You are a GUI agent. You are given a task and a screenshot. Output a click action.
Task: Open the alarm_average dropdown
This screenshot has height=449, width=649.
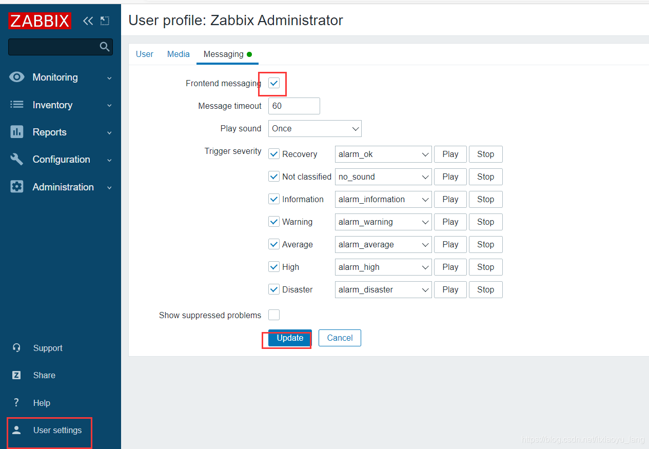coord(383,244)
